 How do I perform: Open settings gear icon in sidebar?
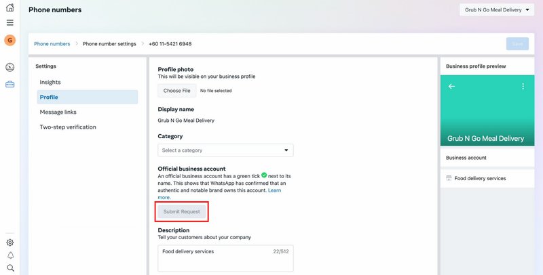10,242
